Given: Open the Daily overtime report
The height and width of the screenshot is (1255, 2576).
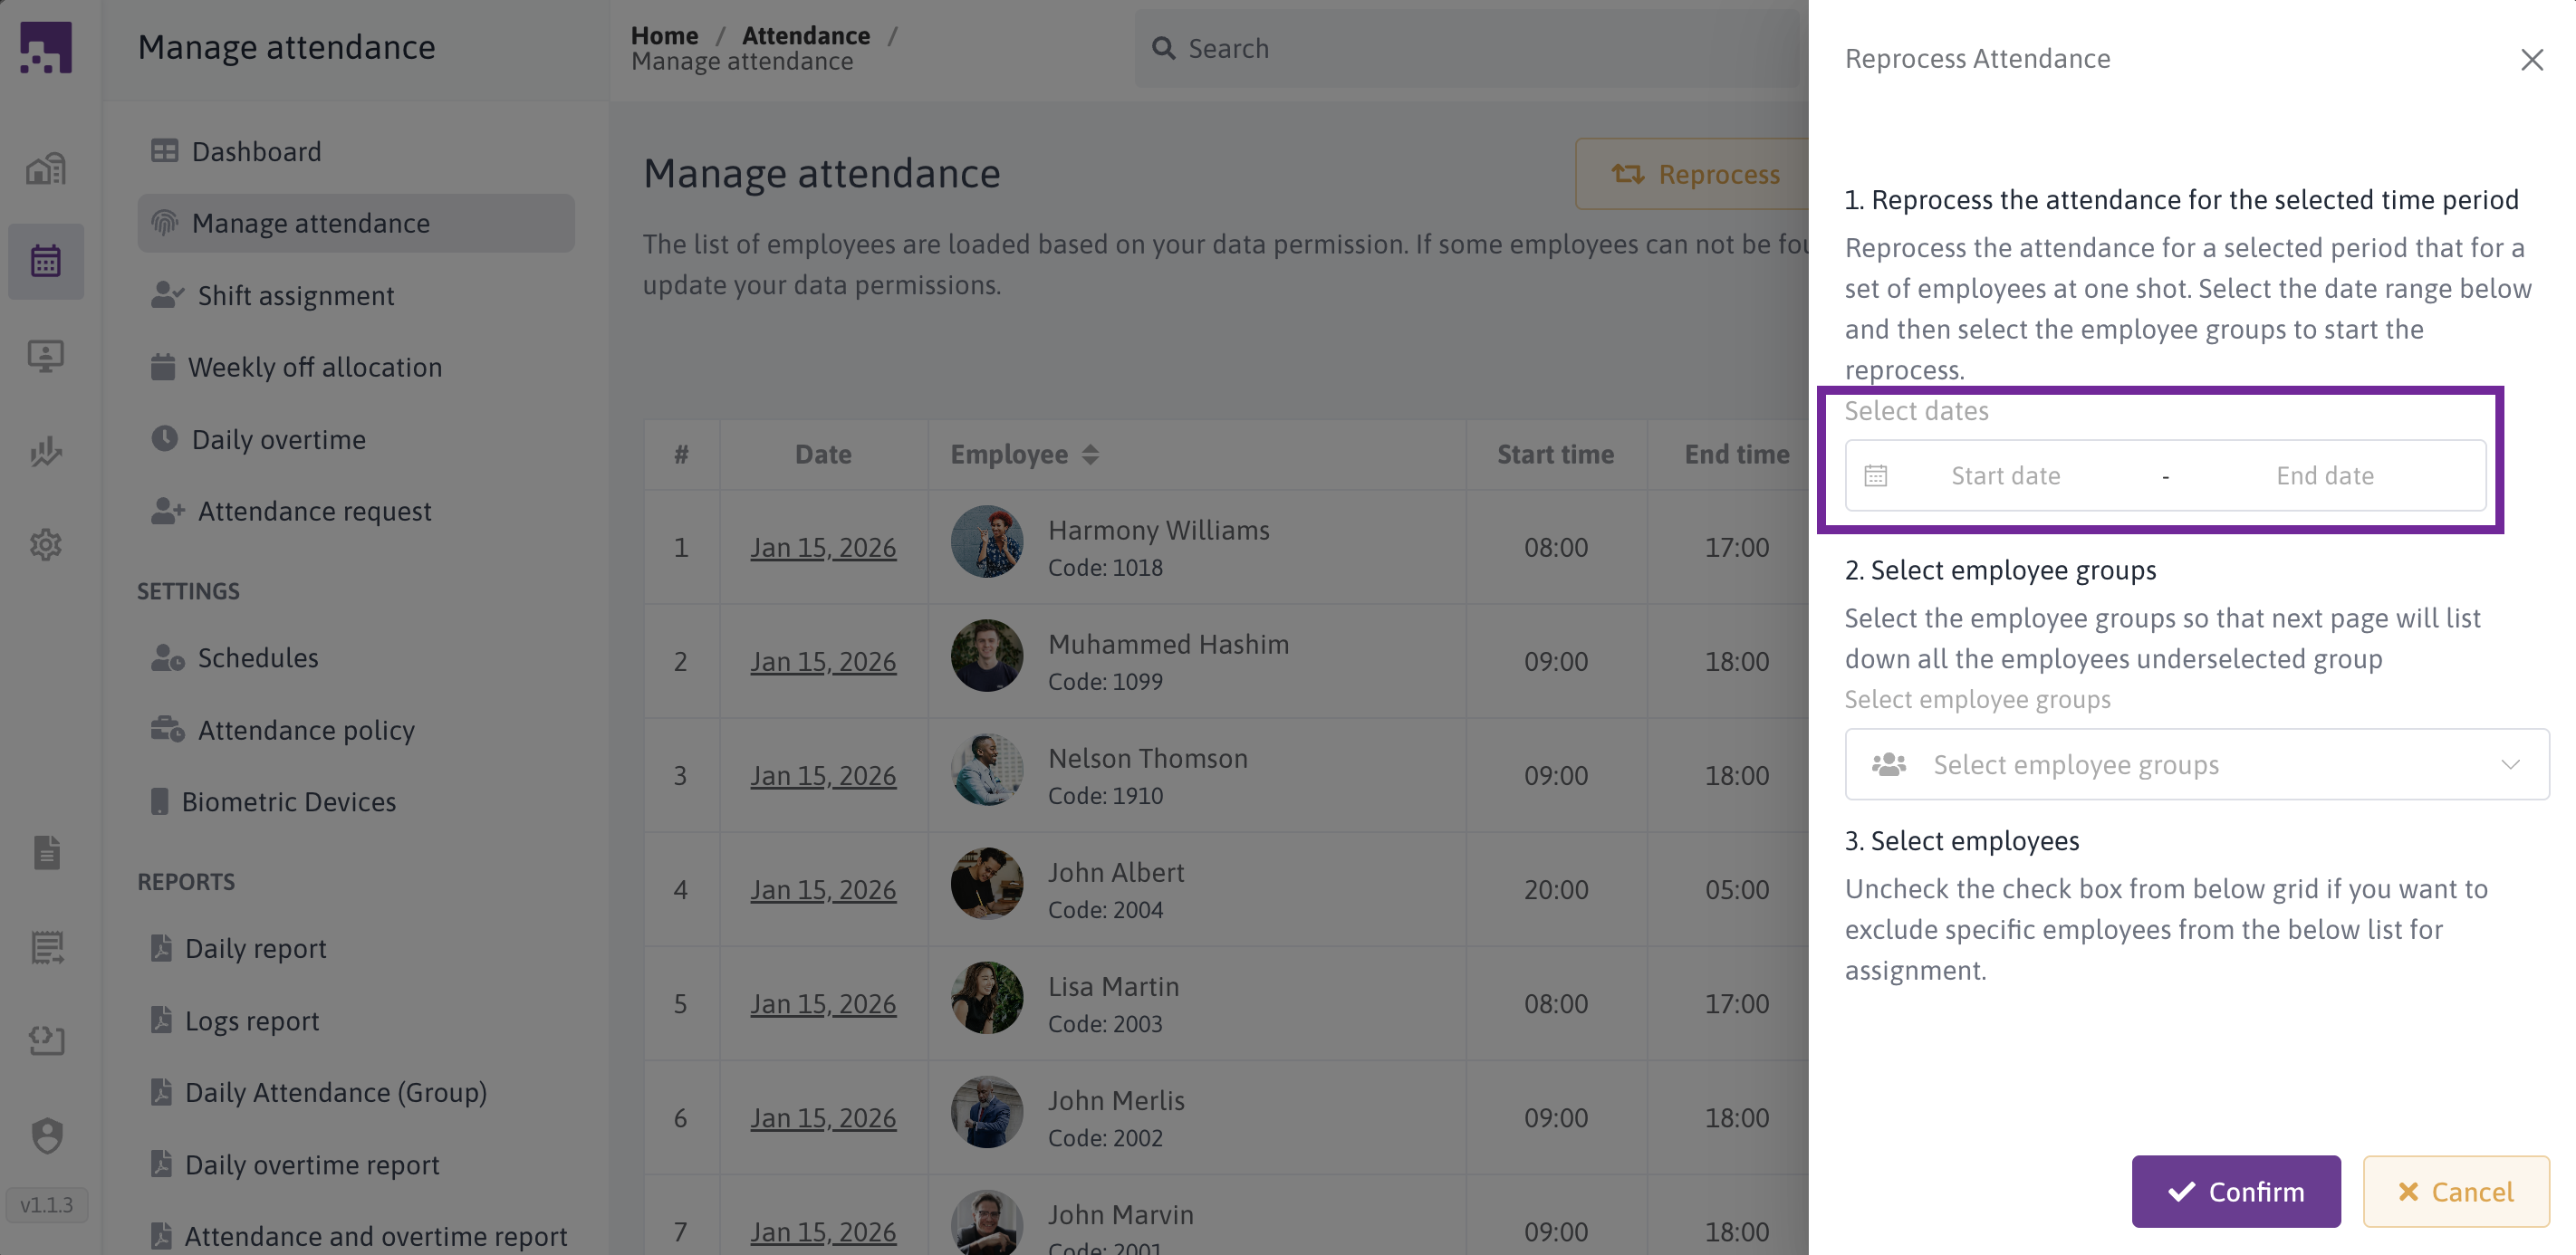Looking at the screenshot, I should click(311, 1165).
